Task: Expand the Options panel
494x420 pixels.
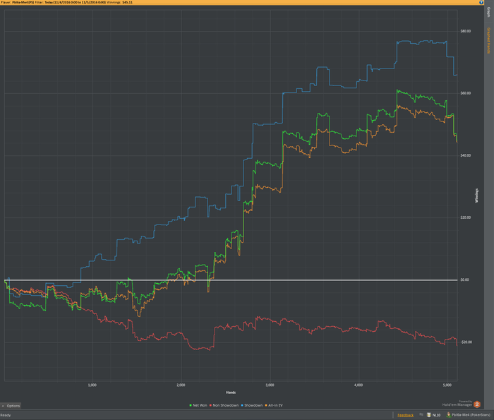Action: click(11, 406)
